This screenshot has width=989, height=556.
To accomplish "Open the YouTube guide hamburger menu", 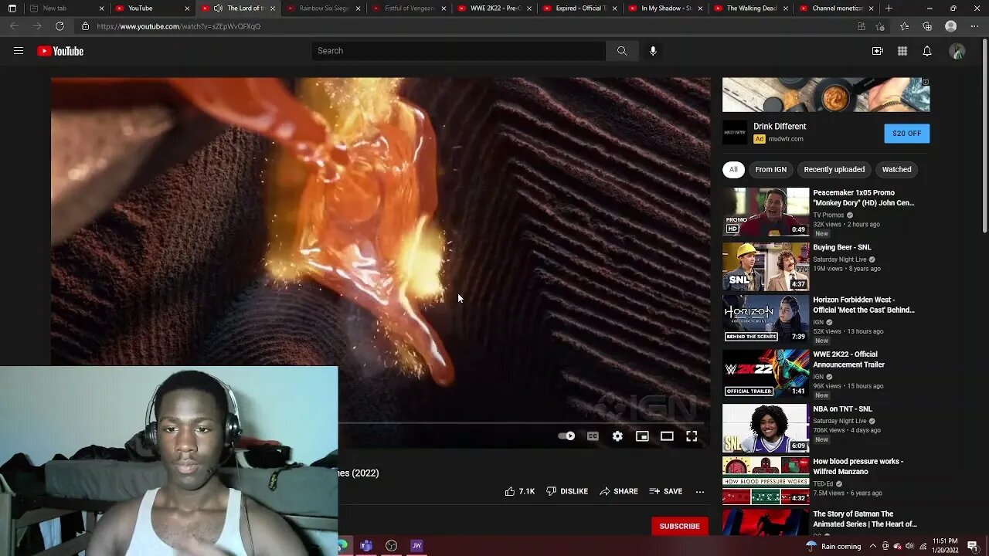I will [19, 51].
